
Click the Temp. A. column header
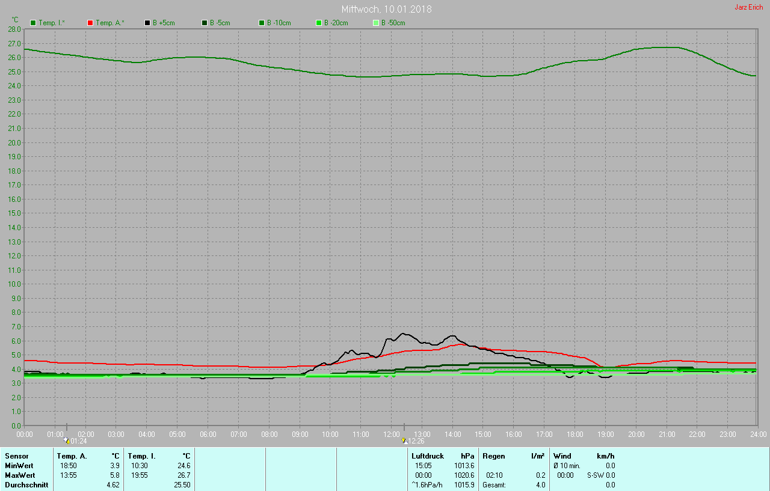pos(72,456)
